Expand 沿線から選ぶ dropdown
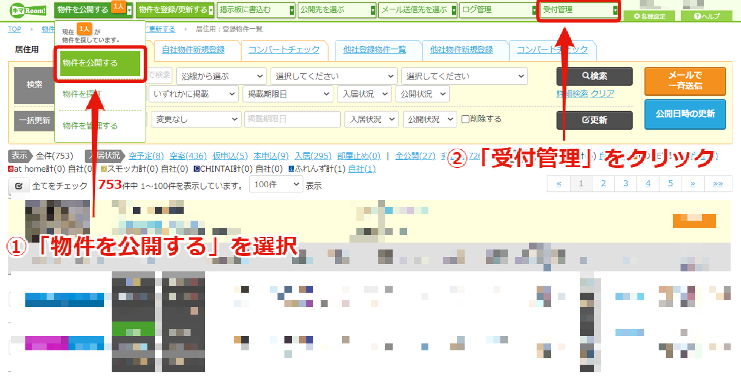Image resolution: width=741 pixels, height=378 pixels. (222, 76)
